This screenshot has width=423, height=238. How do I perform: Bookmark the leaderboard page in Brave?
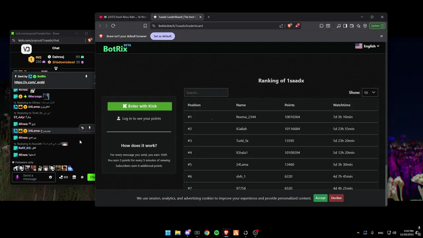145,26
